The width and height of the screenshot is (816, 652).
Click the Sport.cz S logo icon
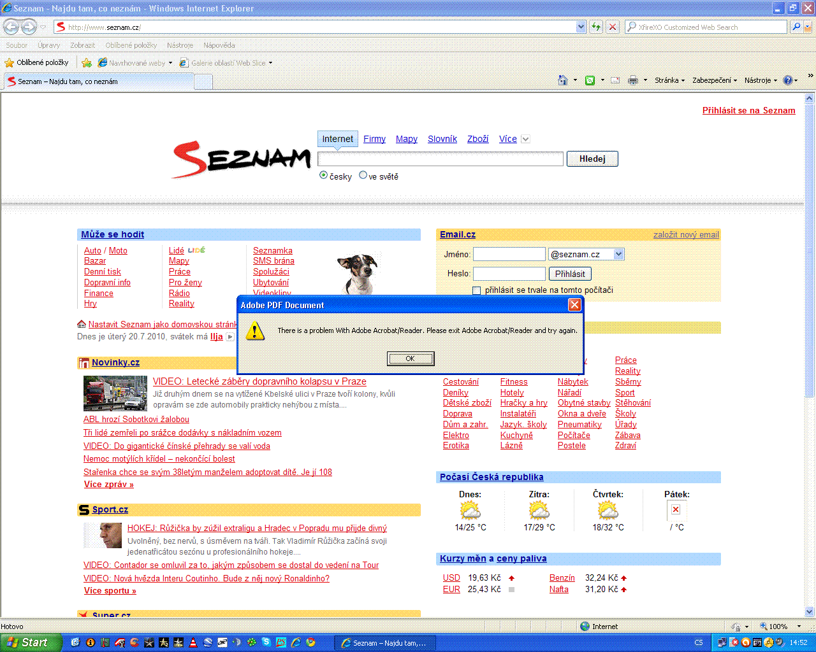(84, 510)
